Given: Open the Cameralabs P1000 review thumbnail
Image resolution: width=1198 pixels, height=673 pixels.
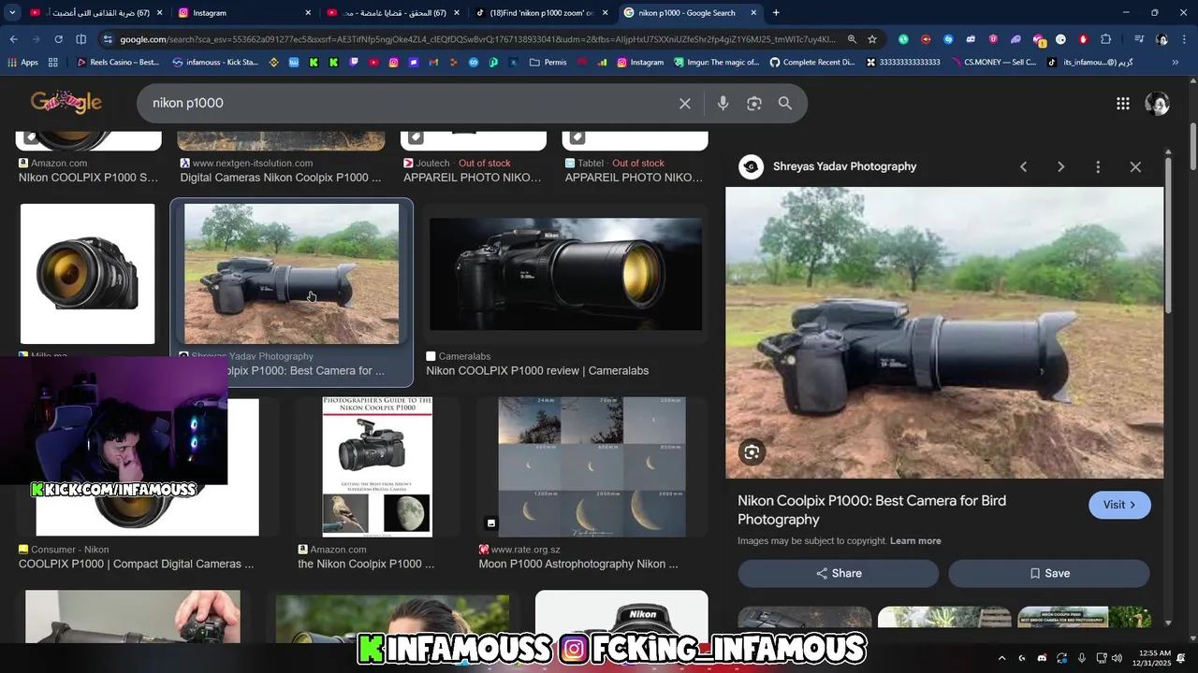Looking at the screenshot, I should point(565,274).
